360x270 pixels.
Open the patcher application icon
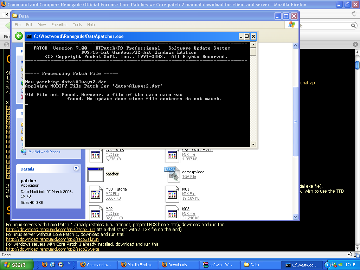(96, 174)
